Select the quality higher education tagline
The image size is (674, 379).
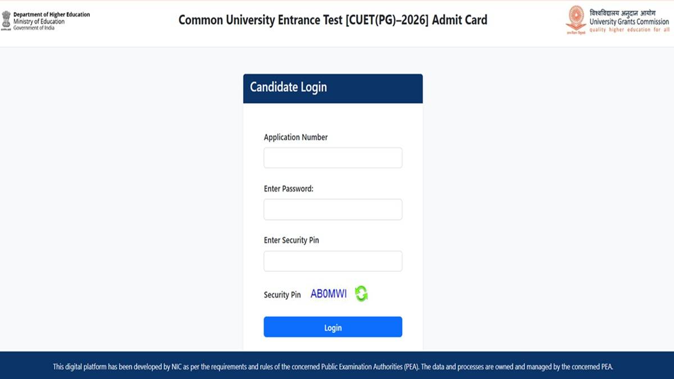[x=628, y=30]
